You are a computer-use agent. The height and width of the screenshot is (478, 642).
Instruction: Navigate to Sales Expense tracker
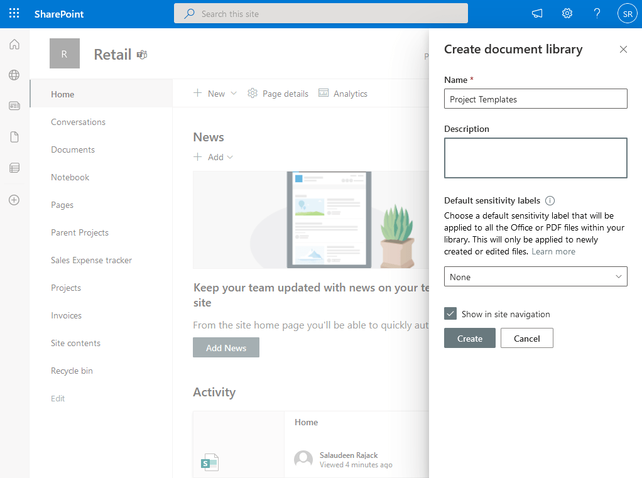(x=91, y=259)
